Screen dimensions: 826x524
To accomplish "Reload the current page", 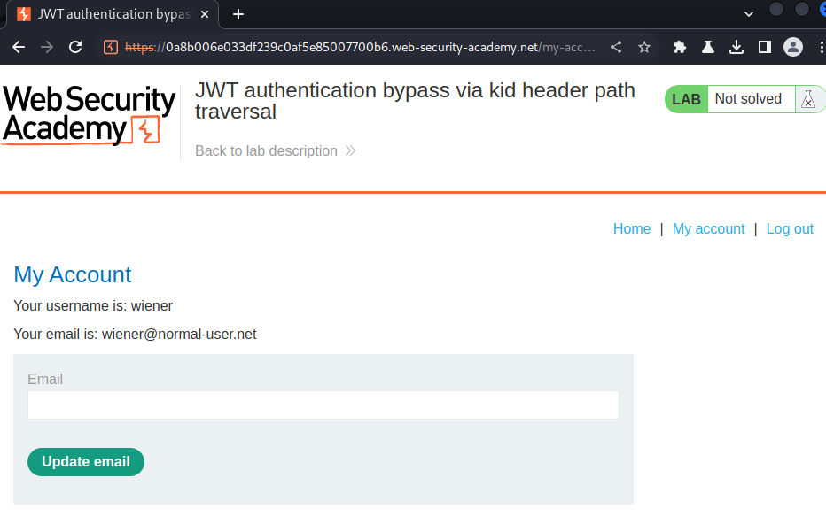I will tap(75, 47).
